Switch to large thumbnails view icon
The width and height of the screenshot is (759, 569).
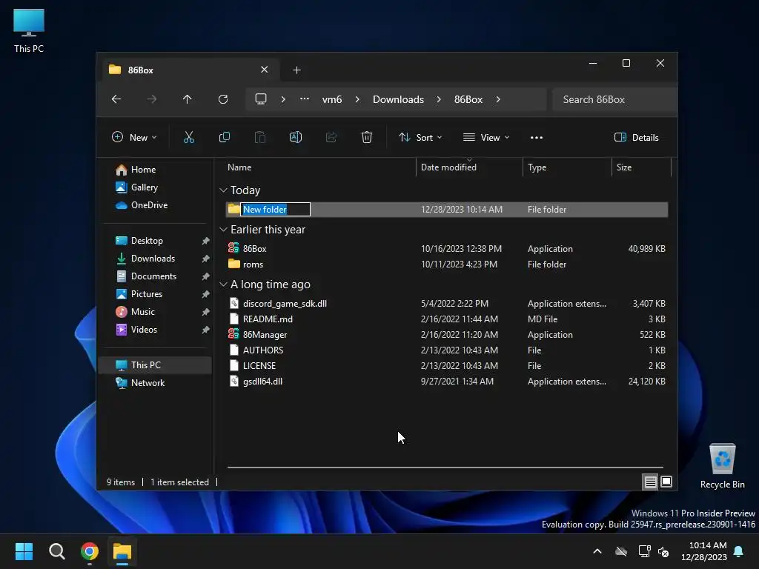666,482
